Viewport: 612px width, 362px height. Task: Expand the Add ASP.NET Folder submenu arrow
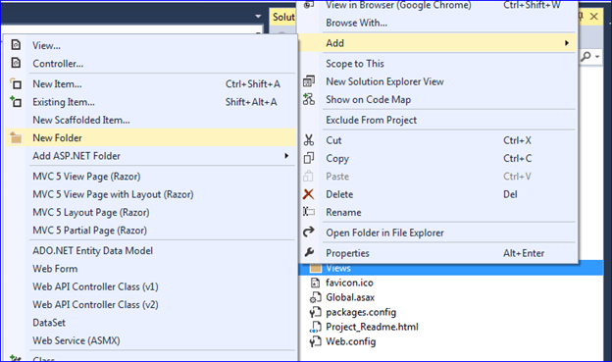pyautogui.click(x=286, y=156)
